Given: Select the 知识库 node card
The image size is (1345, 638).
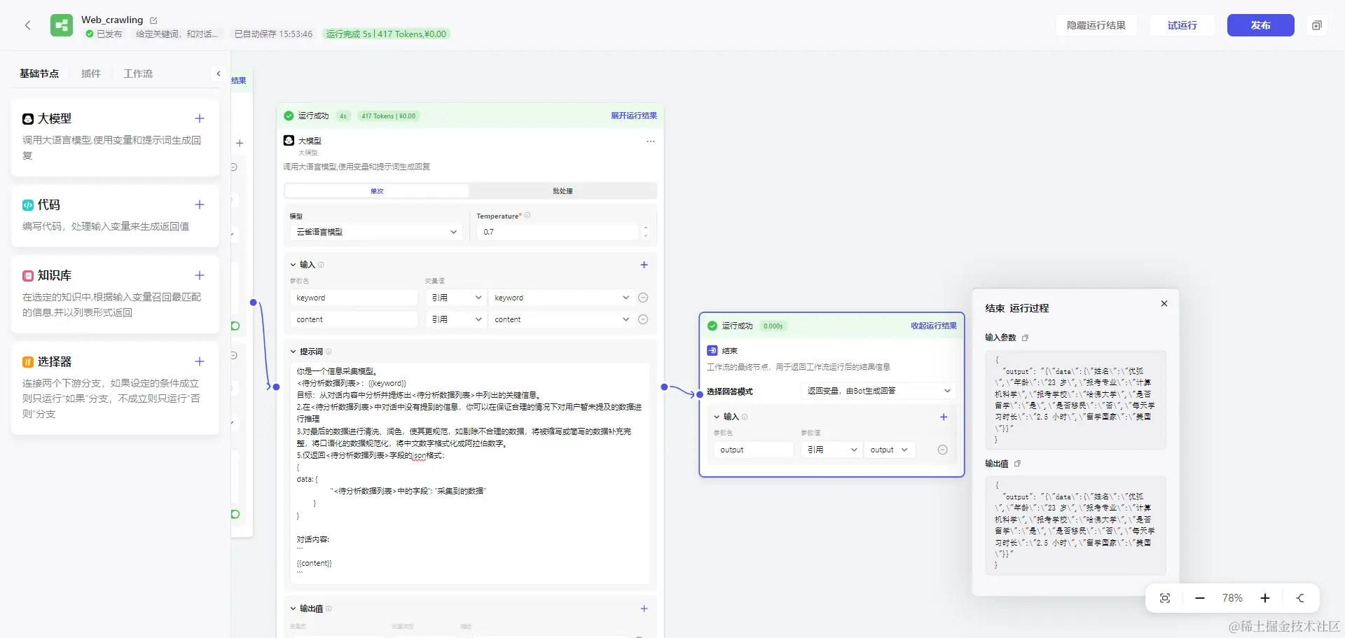Looking at the screenshot, I should click(116, 294).
